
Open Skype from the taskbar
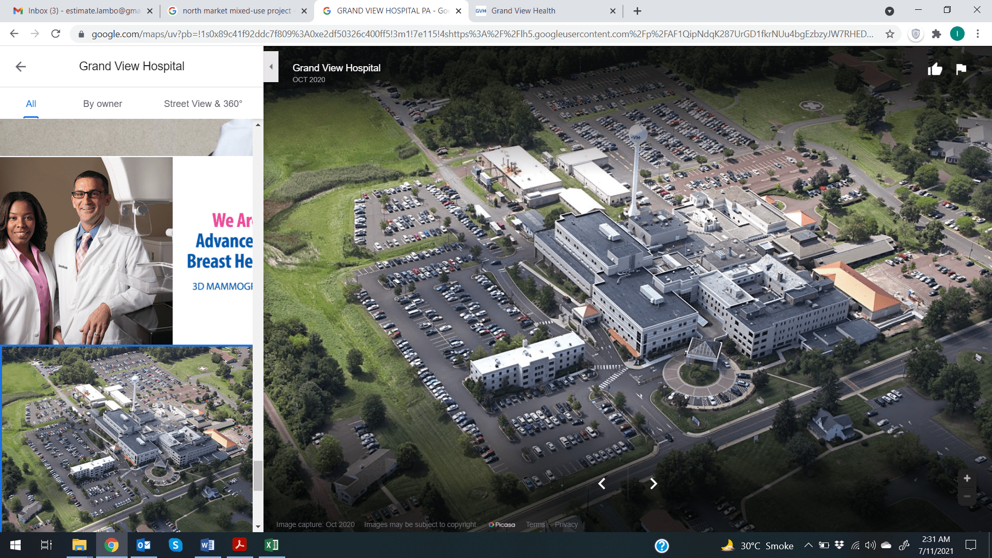[176, 545]
